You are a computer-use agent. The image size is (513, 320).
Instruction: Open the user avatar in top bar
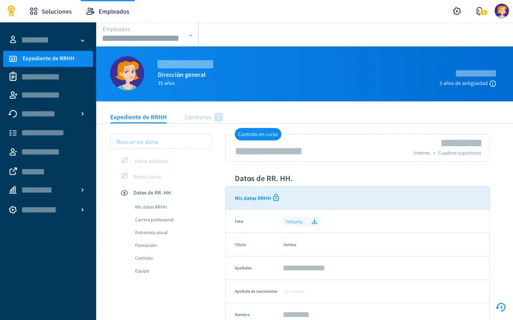501,11
